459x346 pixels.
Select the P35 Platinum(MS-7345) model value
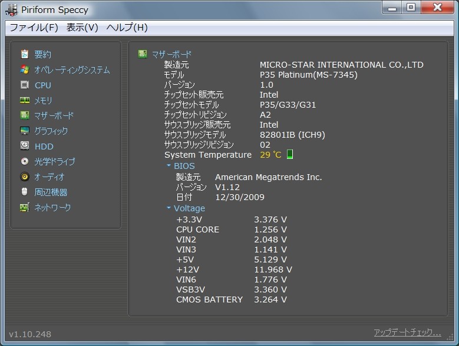click(x=309, y=75)
